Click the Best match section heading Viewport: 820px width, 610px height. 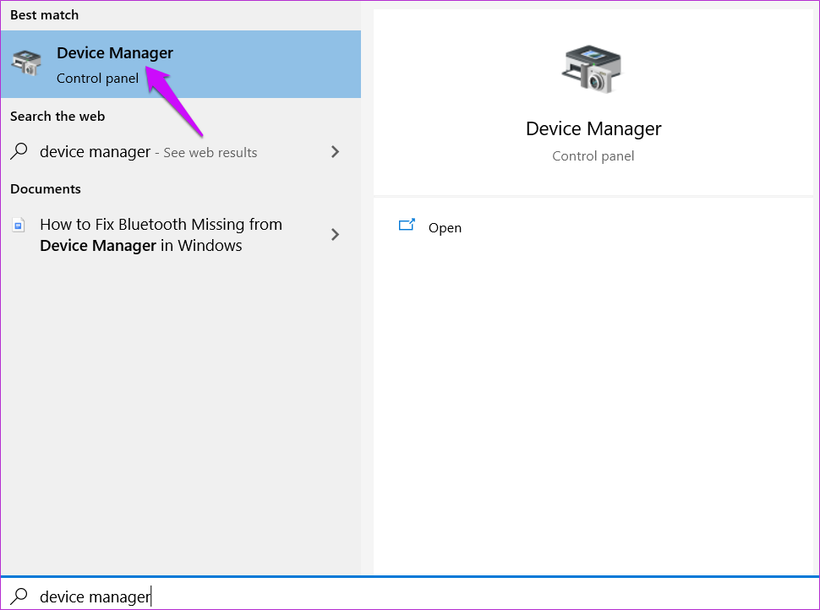tap(44, 14)
